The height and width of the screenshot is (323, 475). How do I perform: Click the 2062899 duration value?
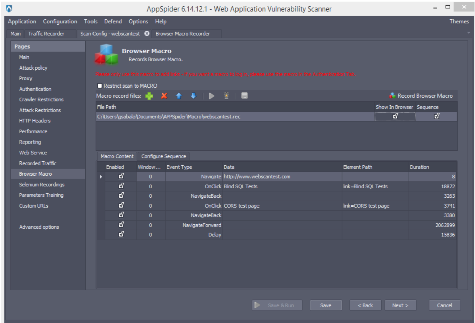click(432, 225)
